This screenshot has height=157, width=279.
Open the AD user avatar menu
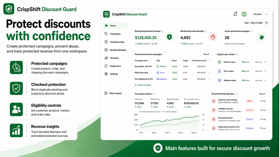point(244,14)
